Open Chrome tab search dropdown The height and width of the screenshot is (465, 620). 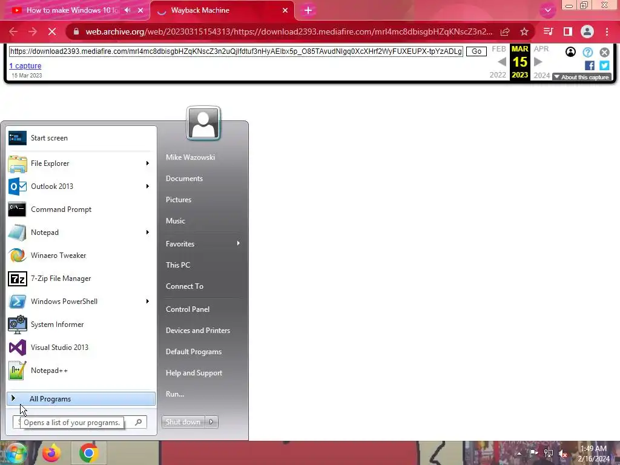tap(547, 11)
